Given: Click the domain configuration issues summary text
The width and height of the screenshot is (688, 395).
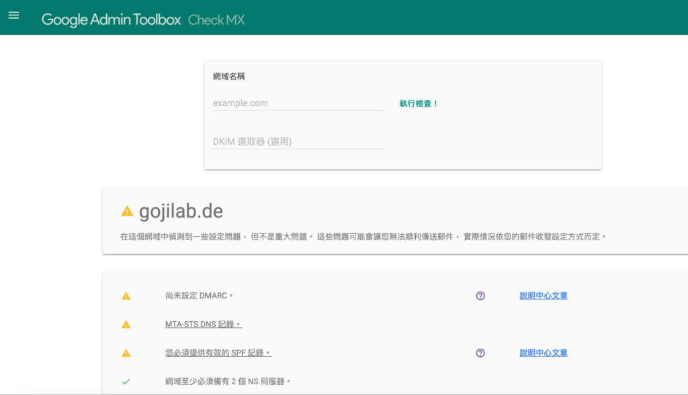Looking at the screenshot, I should (363, 237).
